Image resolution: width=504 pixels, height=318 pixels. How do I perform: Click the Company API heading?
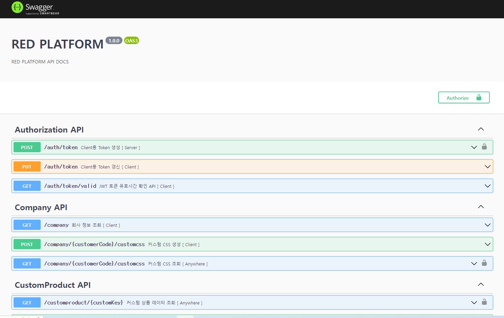tap(41, 207)
